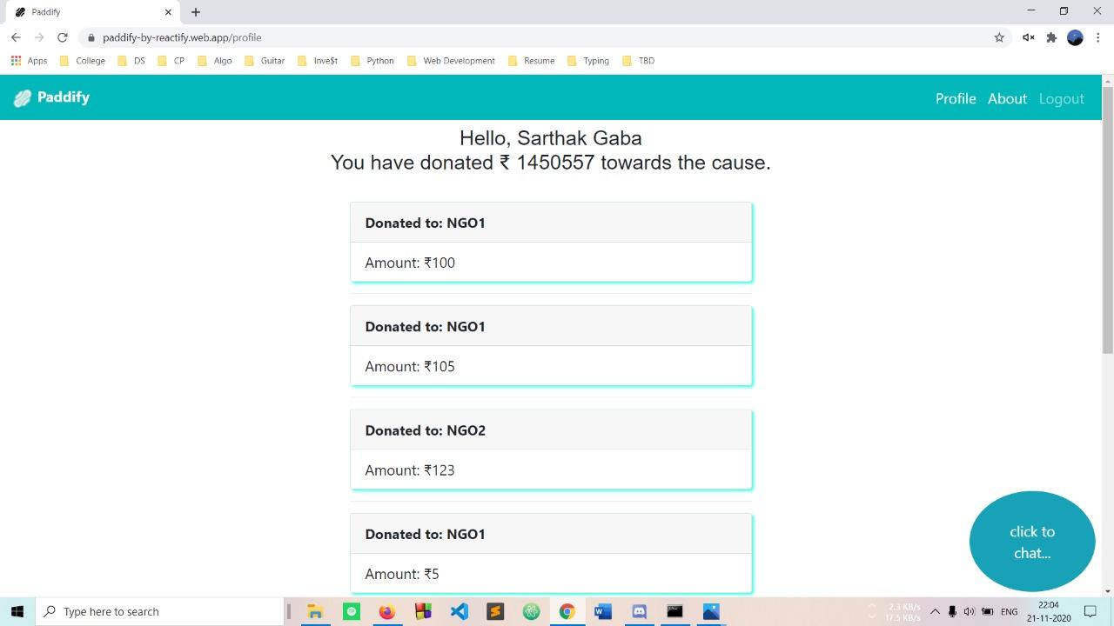
Task: Click the scrollbar down arrow
Action: (1108, 591)
